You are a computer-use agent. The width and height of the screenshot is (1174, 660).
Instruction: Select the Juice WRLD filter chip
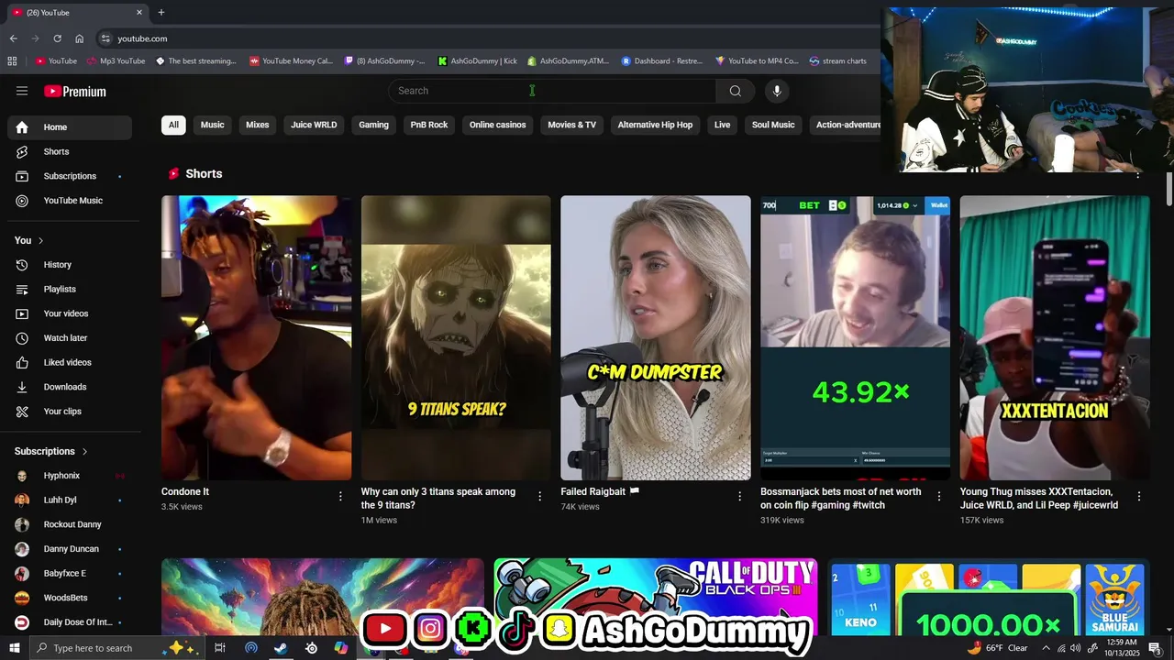coord(314,125)
